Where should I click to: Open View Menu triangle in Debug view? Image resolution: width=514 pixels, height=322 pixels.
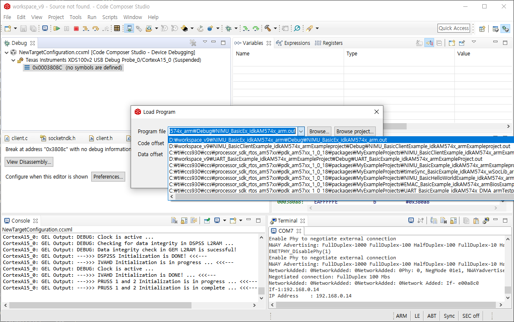(x=205, y=42)
